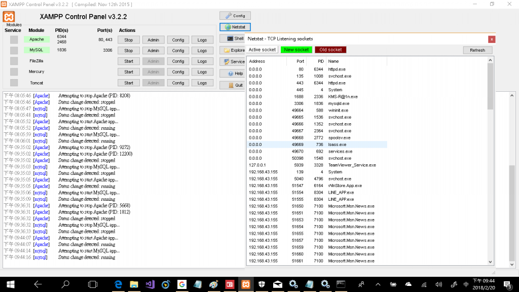
Task: Click the XAMPP logo icon in the panel header
Action: point(9,17)
